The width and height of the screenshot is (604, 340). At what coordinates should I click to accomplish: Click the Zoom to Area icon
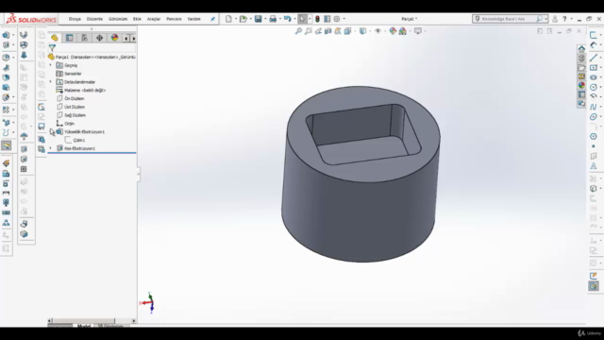(x=309, y=31)
